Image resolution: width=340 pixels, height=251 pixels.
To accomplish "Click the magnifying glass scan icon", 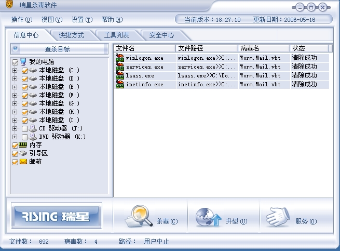I will (139, 216).
